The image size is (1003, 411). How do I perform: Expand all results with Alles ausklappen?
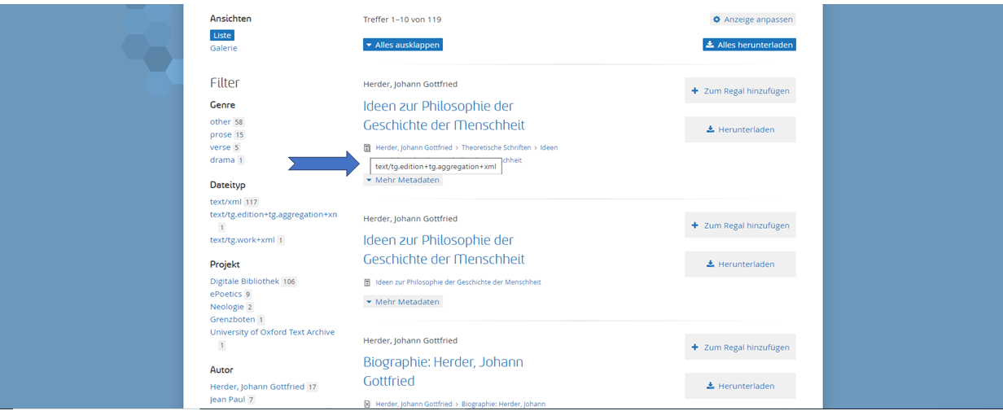click(403, 46)
